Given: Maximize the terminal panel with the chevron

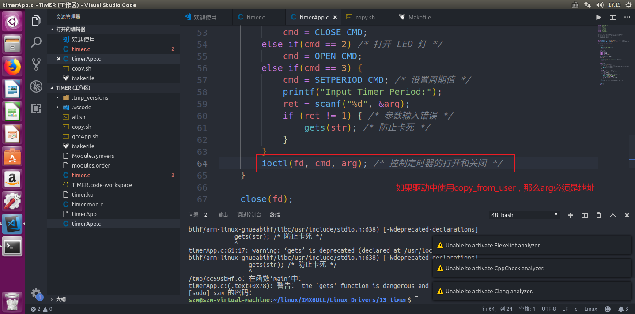Looking at the screenshot, I should (613, 215).
